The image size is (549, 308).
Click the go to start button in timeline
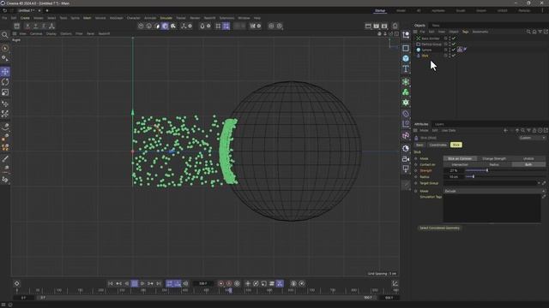coord(111,283)
